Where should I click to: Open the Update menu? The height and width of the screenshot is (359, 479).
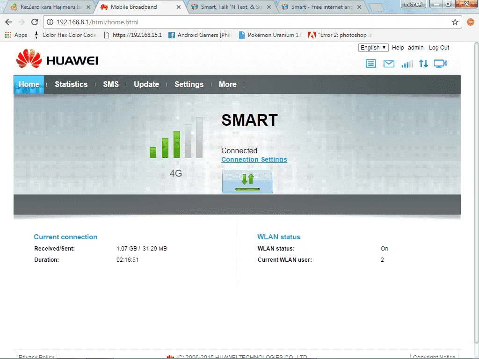tap(146, 85)
